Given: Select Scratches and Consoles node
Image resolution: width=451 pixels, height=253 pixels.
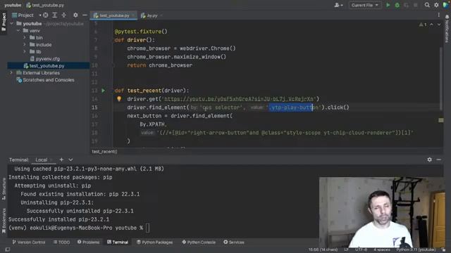Looking at the screenshot, I should pos(49,79).
